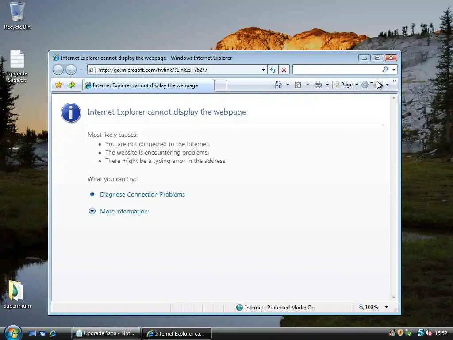
Task: Click Add to Favorites icon
Action: tap(72, 85)
